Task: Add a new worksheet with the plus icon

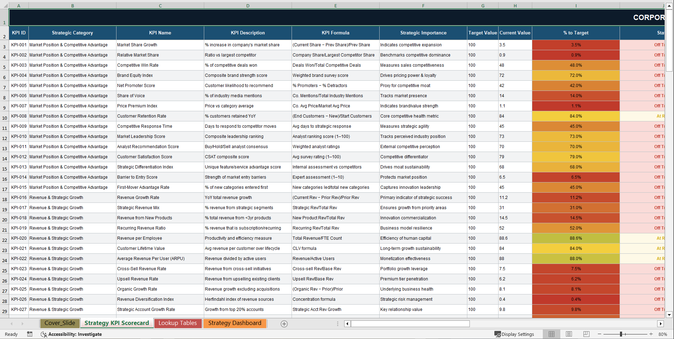Action: tap(284, 324)
